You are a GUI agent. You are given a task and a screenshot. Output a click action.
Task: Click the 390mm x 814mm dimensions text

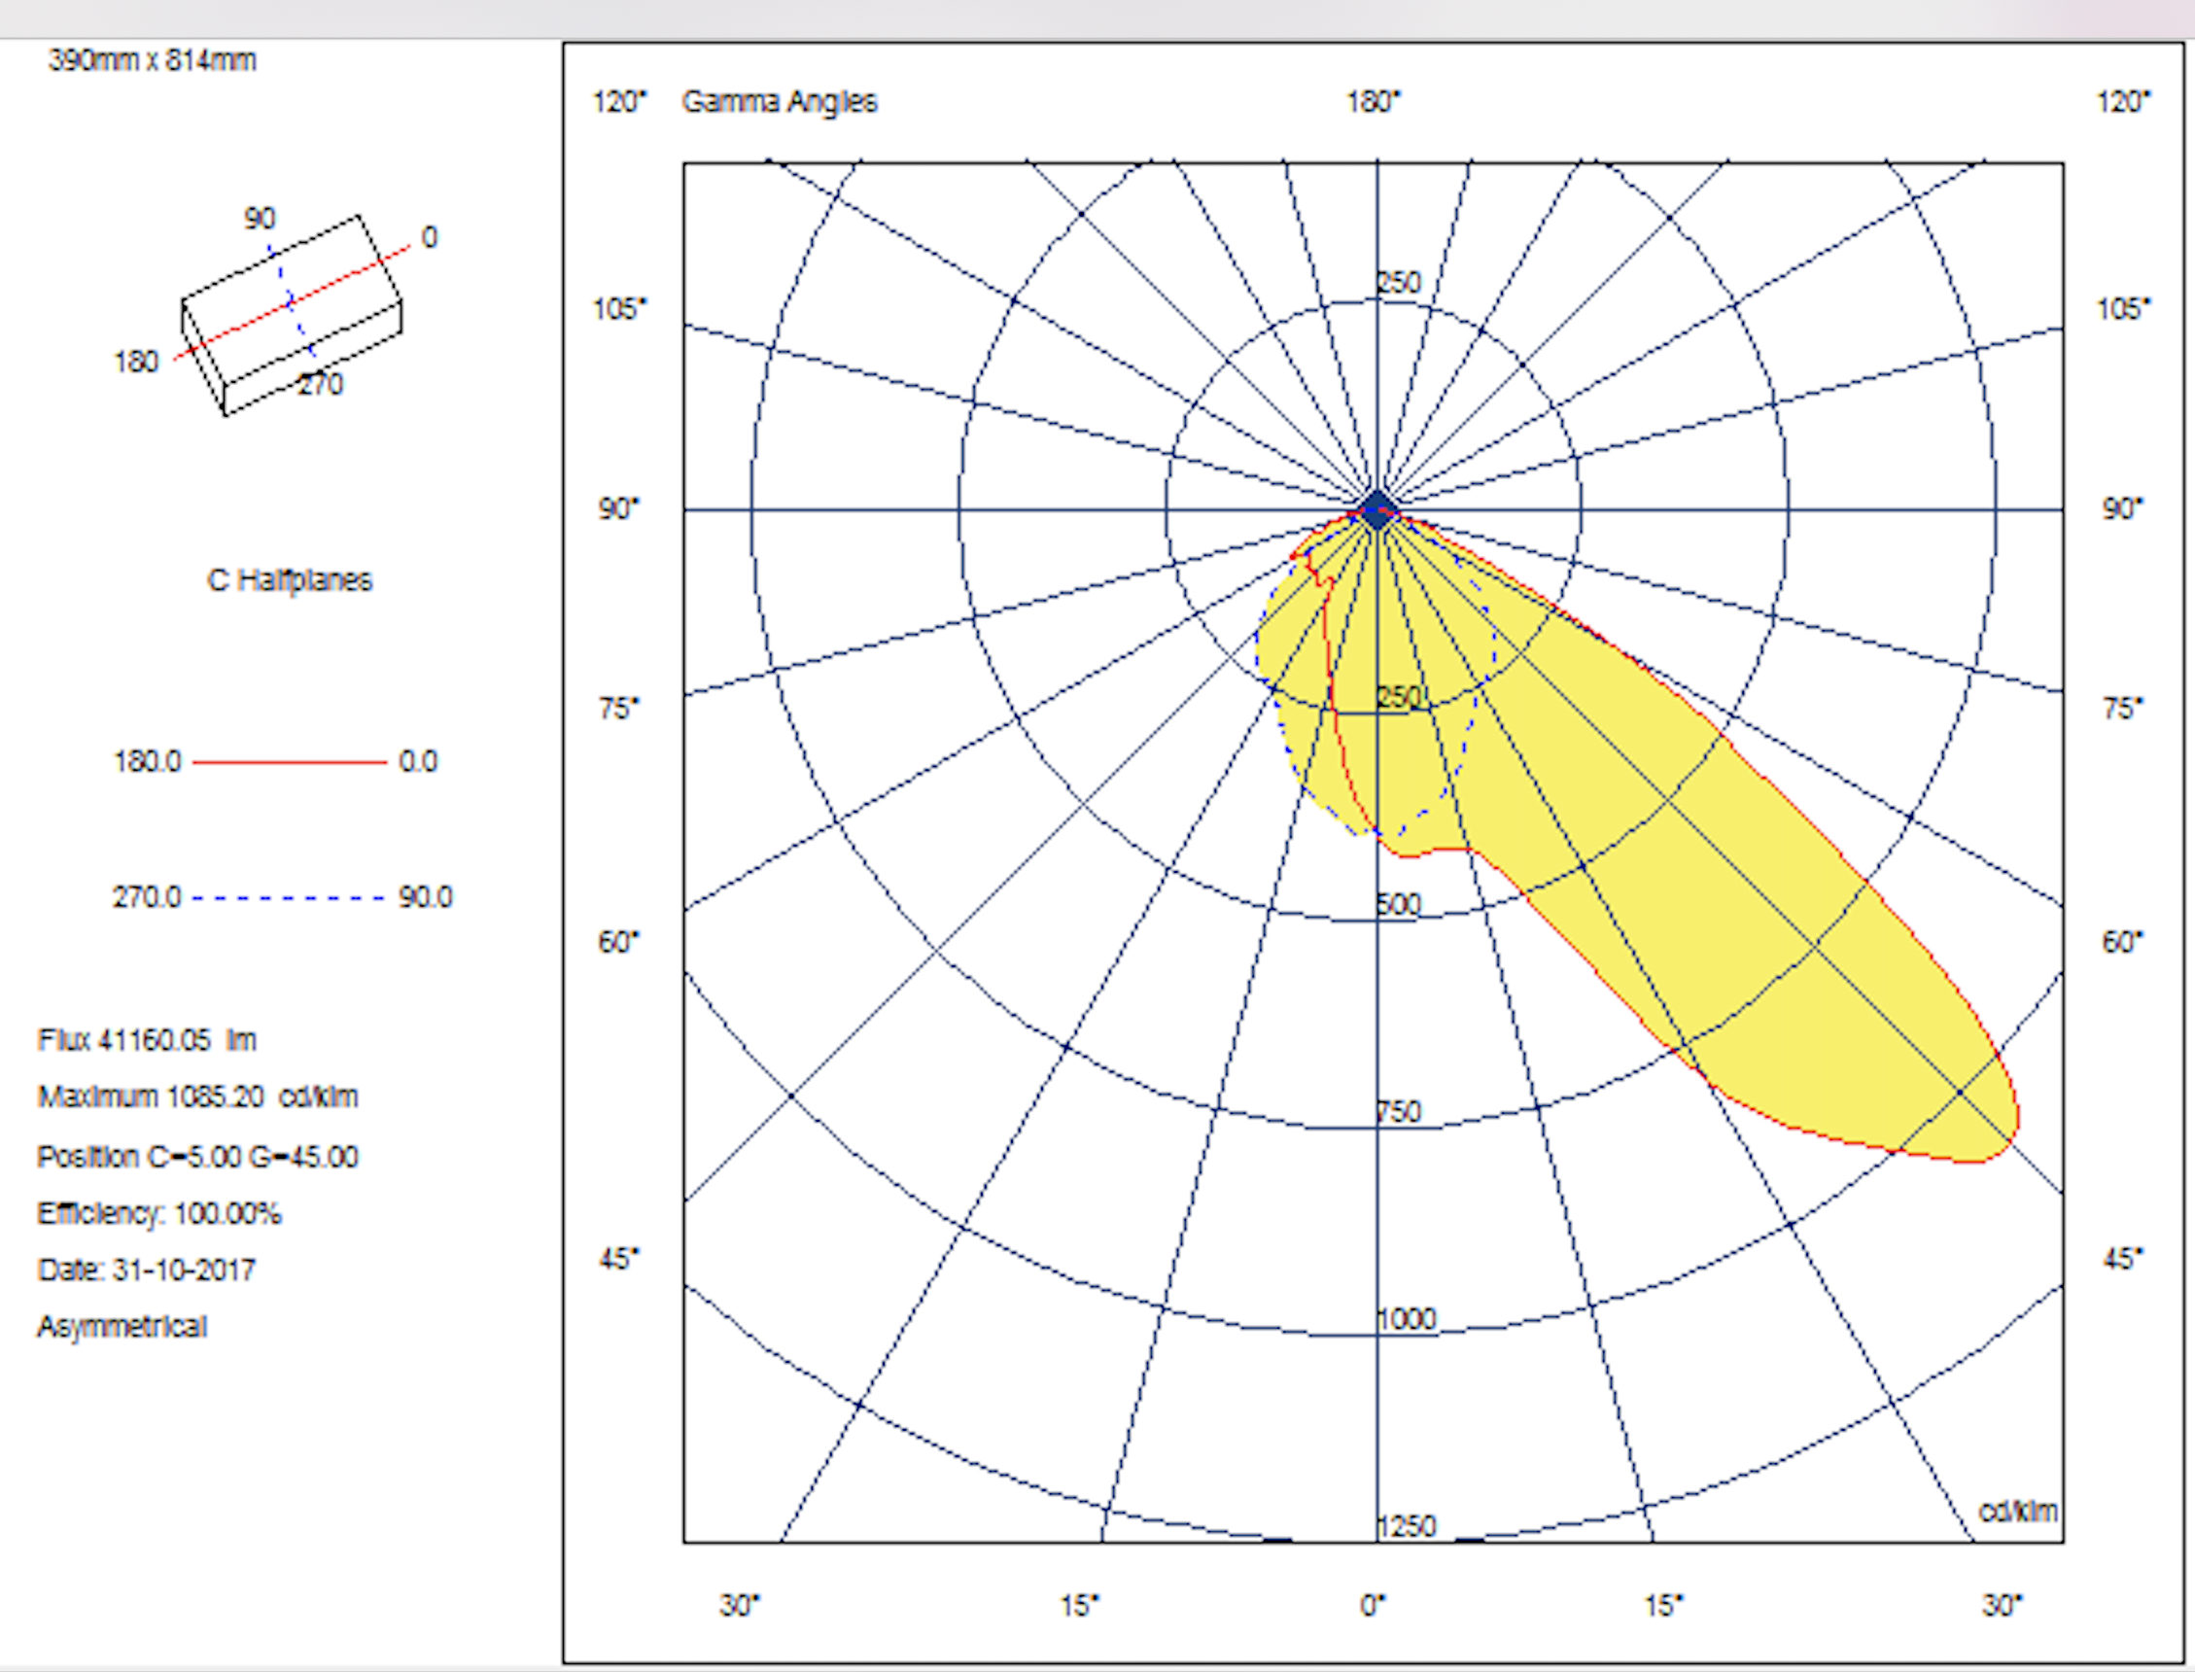tap(153, 60)
